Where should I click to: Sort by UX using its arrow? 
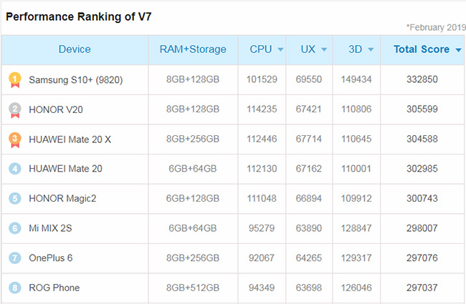[x=324, y=49]
